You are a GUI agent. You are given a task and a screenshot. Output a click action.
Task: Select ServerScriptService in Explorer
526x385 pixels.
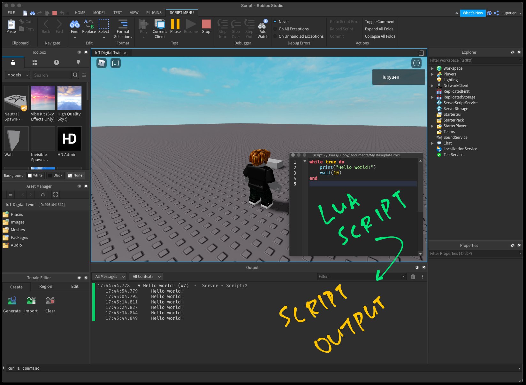click(460, 103)
